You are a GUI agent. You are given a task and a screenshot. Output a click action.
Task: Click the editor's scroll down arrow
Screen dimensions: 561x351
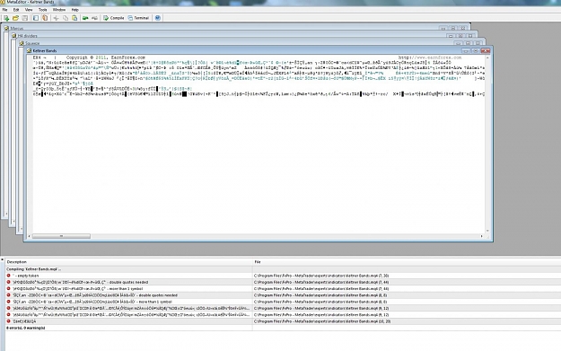pos(487,231)
